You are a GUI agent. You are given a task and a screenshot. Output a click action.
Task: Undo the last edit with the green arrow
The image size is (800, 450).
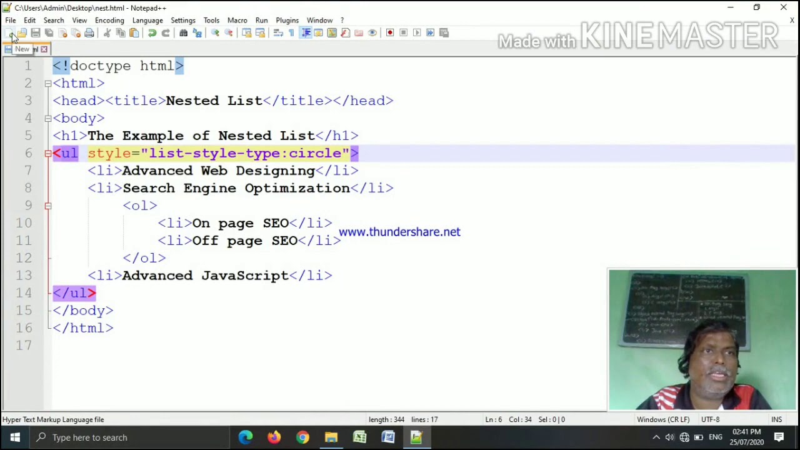click(x=152, y=32)
